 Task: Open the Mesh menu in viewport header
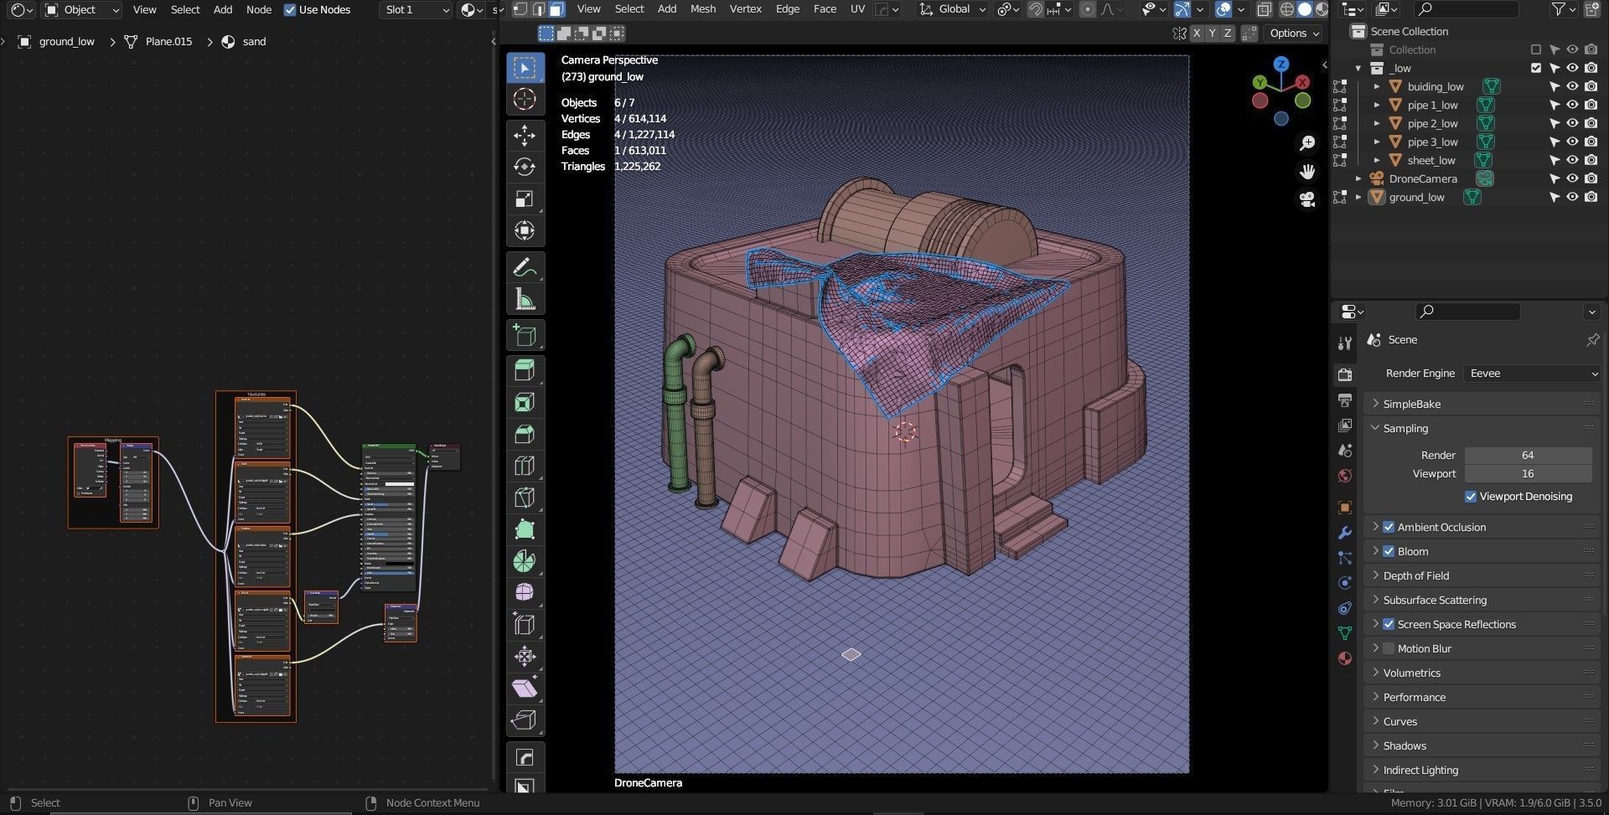[x=702, y=9]
